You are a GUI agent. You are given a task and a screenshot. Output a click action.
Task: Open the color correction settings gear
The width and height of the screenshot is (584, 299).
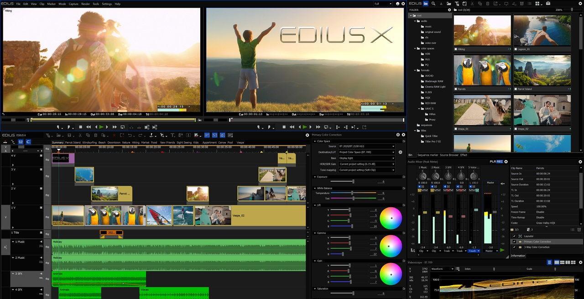click(401, 152)
